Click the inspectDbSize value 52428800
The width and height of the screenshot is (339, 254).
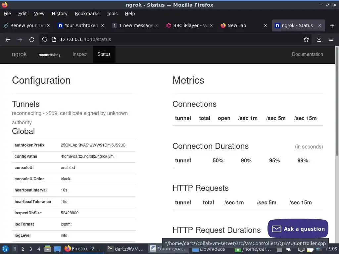[70, 213]
